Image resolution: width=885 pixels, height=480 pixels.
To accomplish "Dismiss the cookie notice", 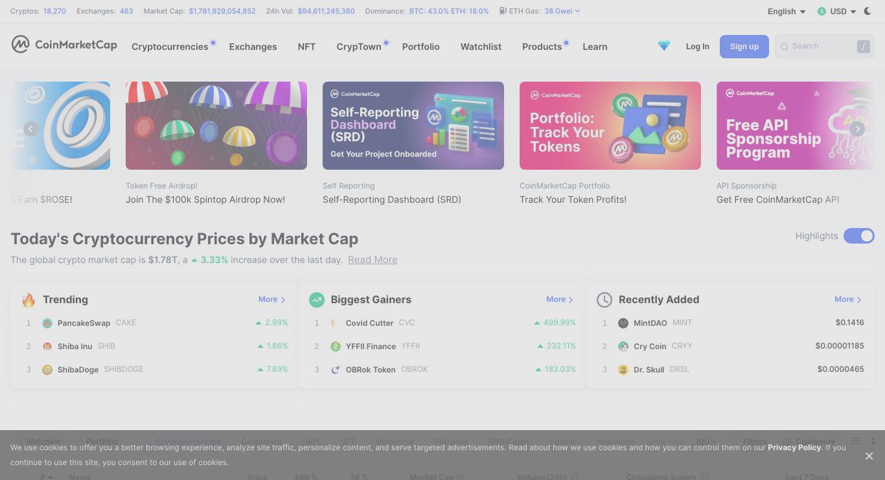I will [869, 456].
